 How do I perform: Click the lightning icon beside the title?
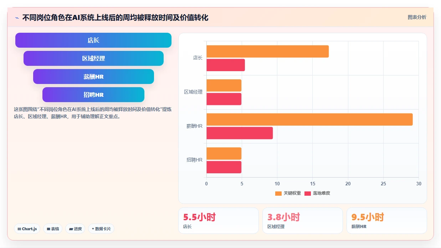coord(17,18)
